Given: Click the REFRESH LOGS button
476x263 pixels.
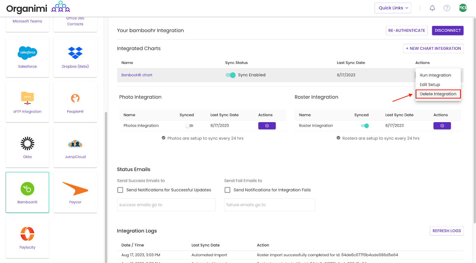Looking at the screenshot, I should pyautogui.click(x=447, y=231).
